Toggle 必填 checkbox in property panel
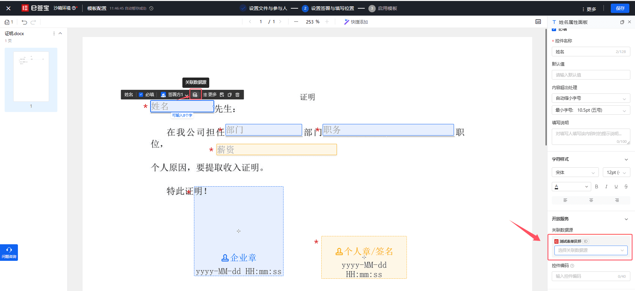The width and height of the screenshot is (635, 291). [x=554, y=30]
